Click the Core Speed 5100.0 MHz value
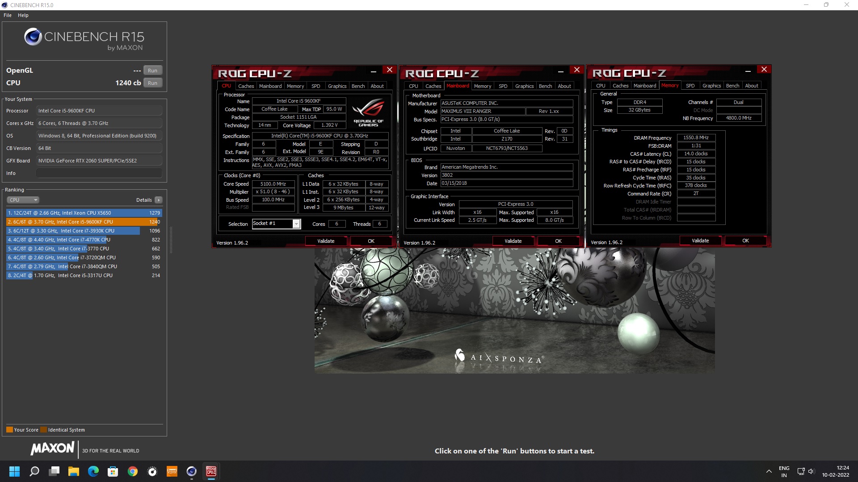Screen dimensions: 858x482 [273, 184]
